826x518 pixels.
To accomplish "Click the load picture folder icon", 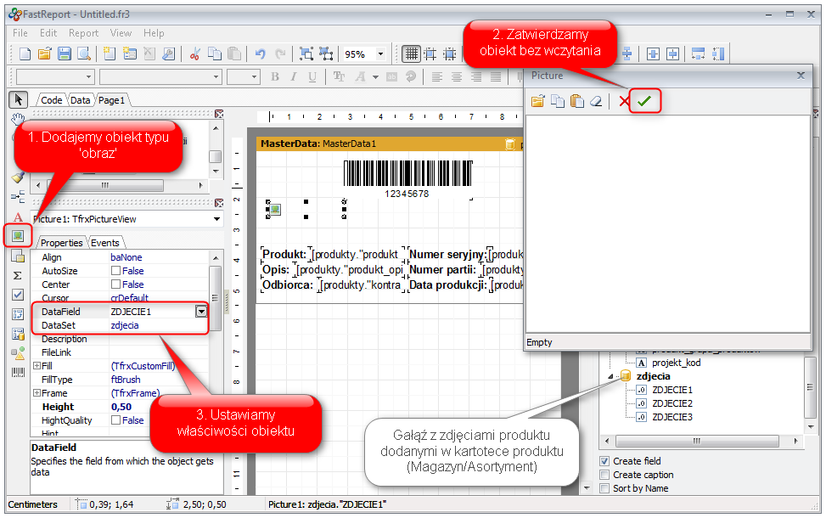I will (x=537, y=101).
